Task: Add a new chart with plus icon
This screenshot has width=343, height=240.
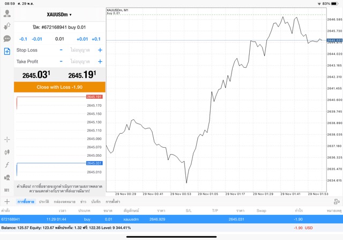Action: pyautogui.click(x=7, y=201)
